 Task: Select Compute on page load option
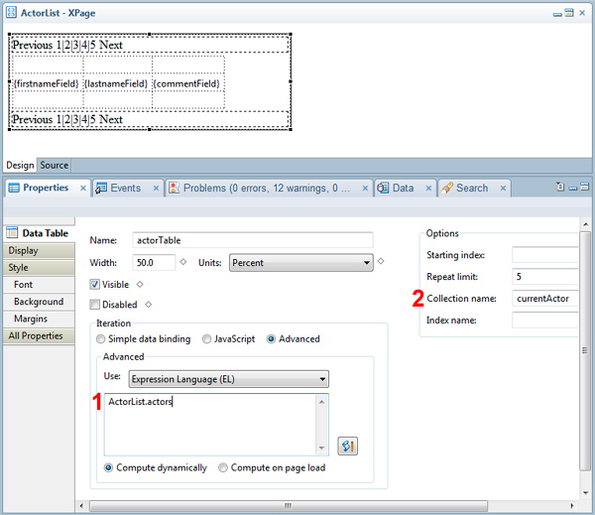pos(224,467)
